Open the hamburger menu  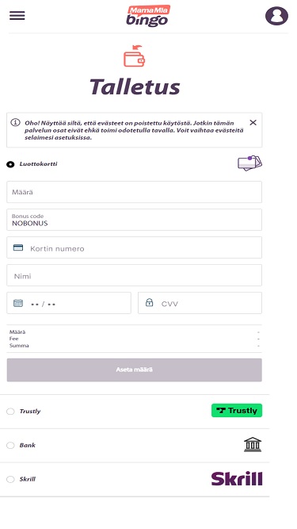pos(17,16)
